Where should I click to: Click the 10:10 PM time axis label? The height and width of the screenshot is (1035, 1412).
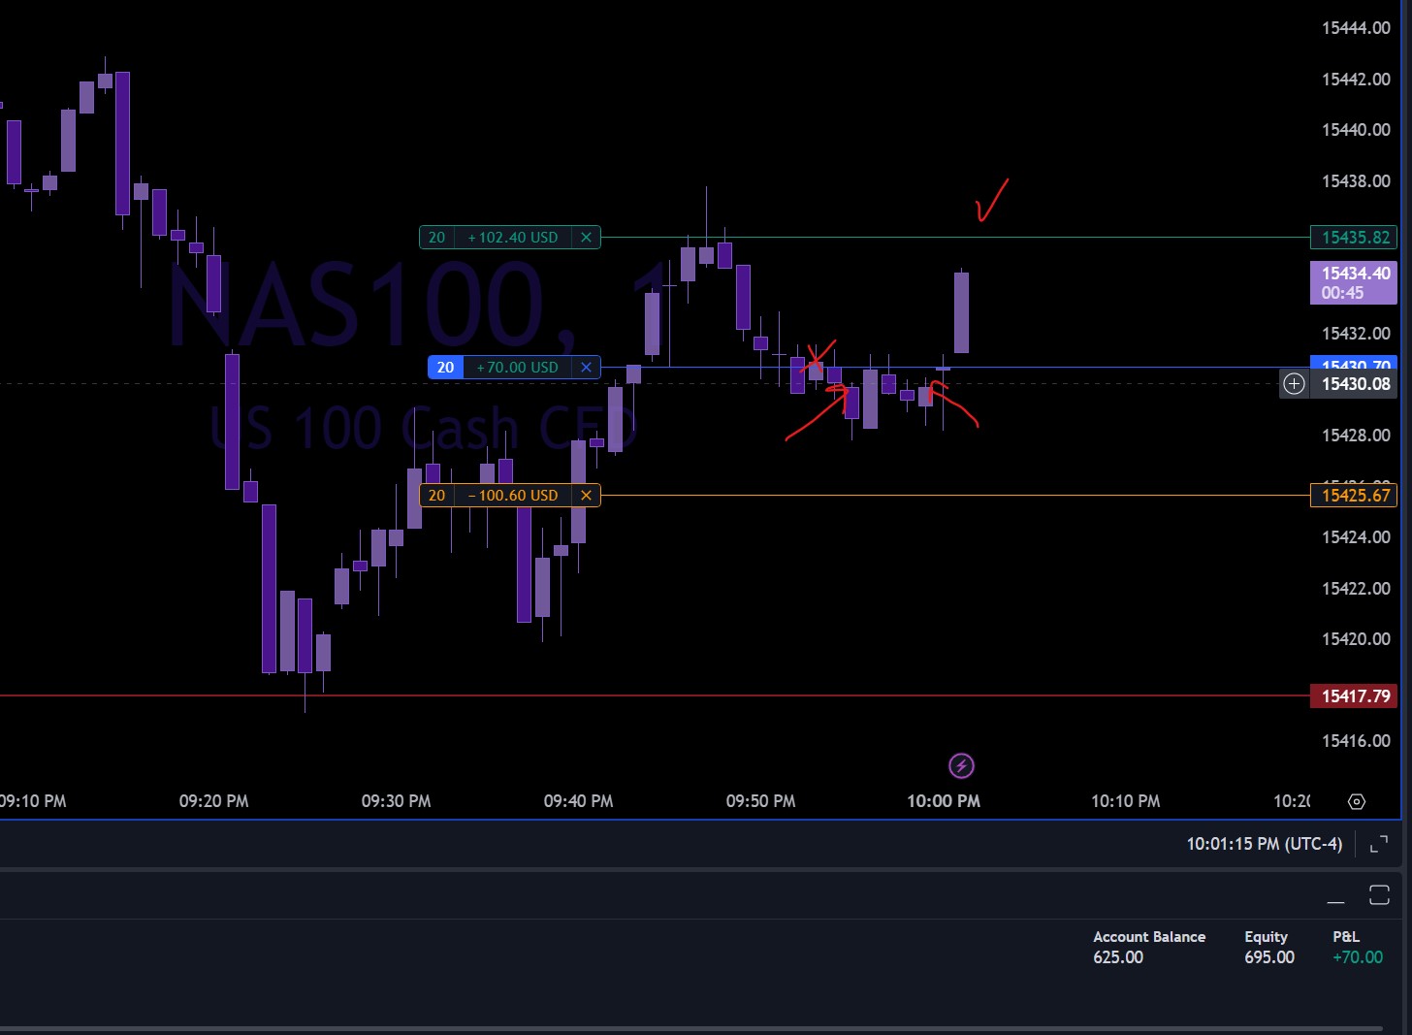(1126, 801)
